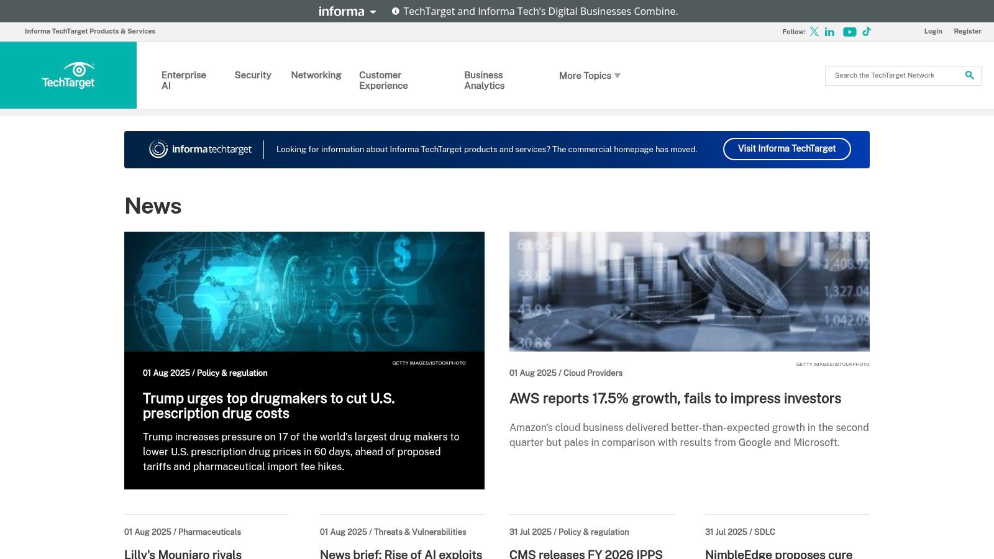Click the '31 Jul 2025 / SDLC' label
Image resolution: width=994 pixels, height=559 pixels.
click(x=740, y=532)
